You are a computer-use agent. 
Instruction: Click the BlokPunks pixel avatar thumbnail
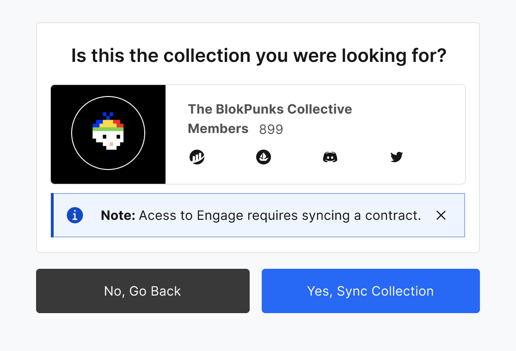tap(108, 134)
